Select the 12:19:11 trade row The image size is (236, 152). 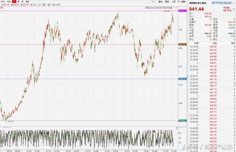tap(212, 66)
